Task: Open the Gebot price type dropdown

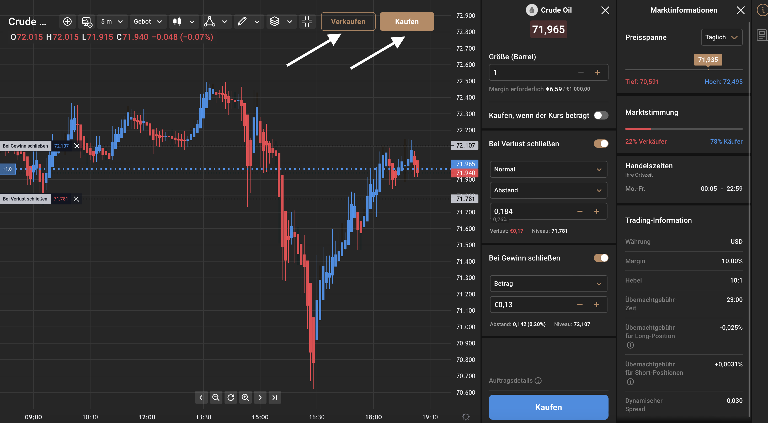Action: pyautogui.click(x=148, y=21)
